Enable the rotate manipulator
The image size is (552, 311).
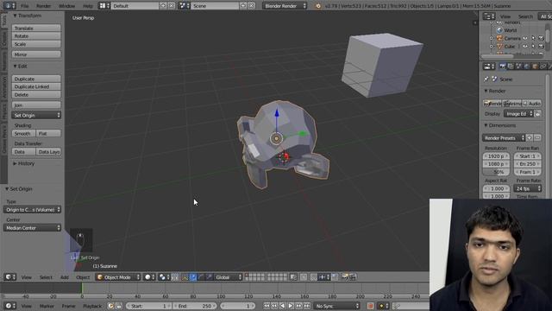[201, 277]
